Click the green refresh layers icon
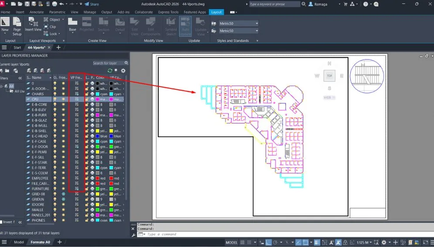434x247 pixels. 110,71
